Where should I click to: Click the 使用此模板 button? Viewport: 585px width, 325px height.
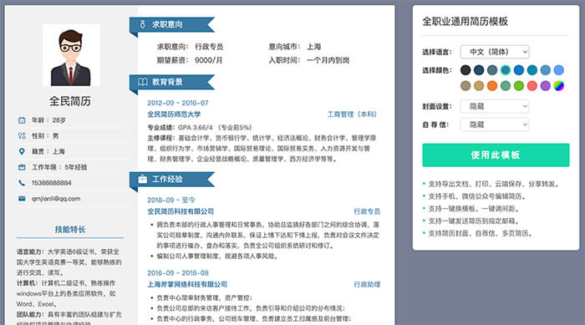point(496,155)
